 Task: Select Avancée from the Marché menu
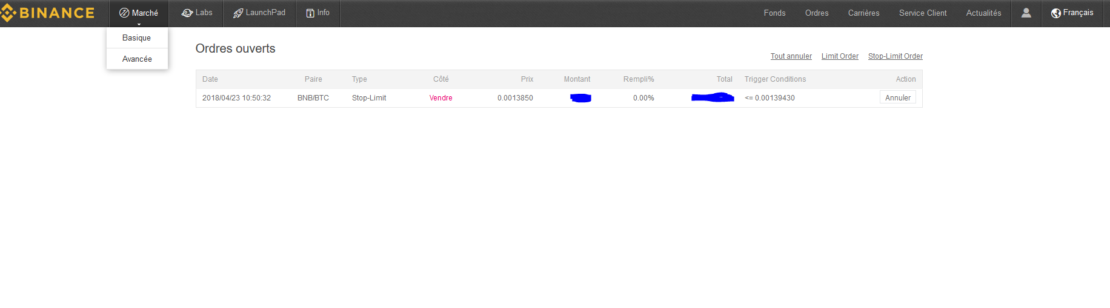137,59
